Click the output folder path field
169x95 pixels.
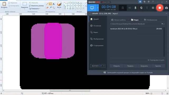coord(135,24)
